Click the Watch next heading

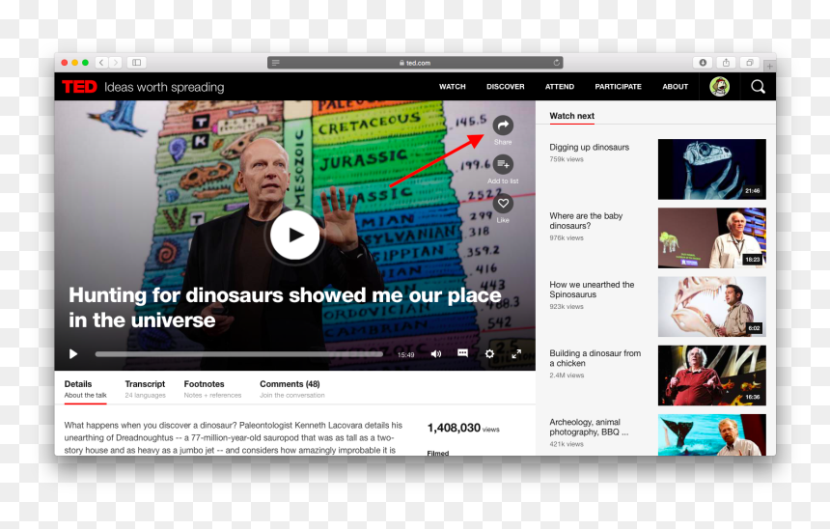pos(571,116)
